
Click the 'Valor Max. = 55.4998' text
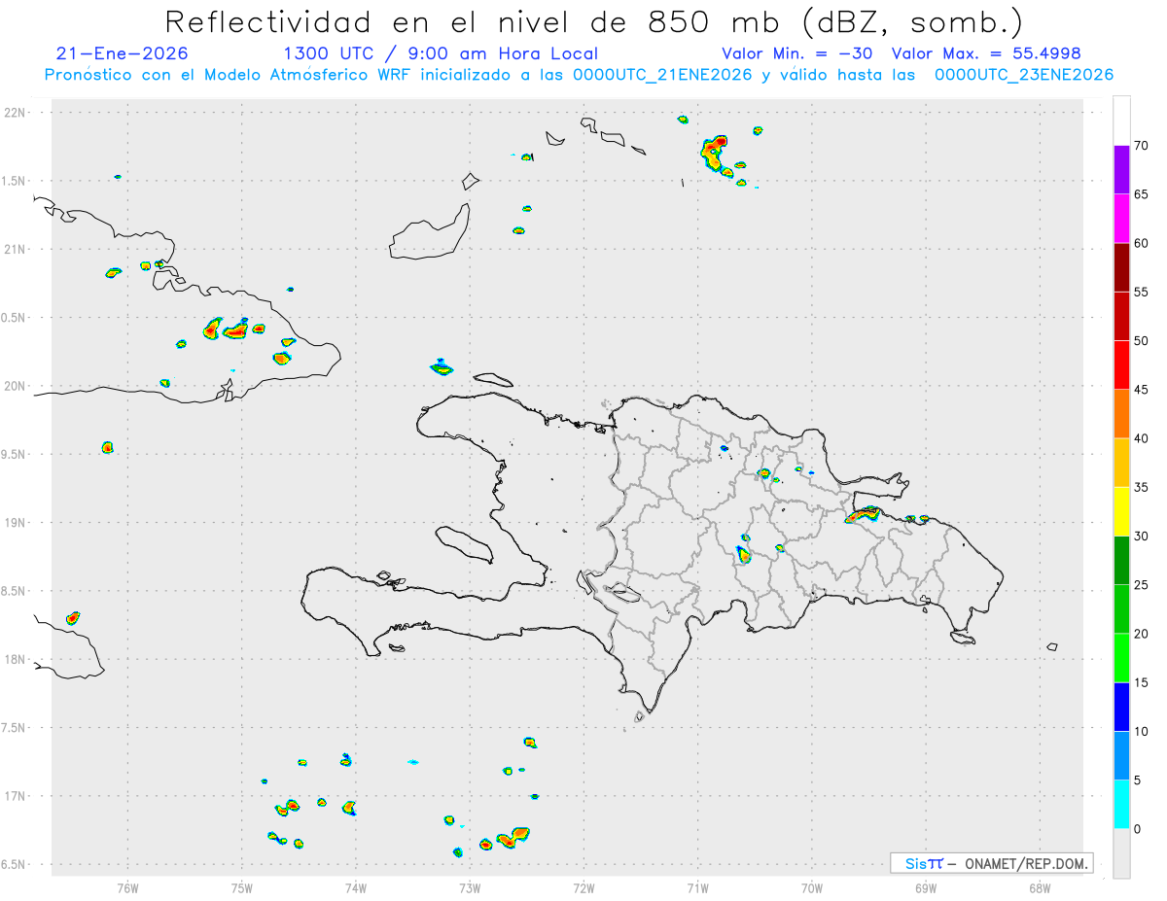pos(987,53)
